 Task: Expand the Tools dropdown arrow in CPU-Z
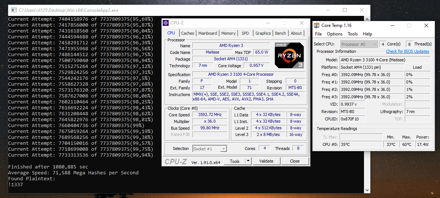pyautogui.click(x=248, y=161)
